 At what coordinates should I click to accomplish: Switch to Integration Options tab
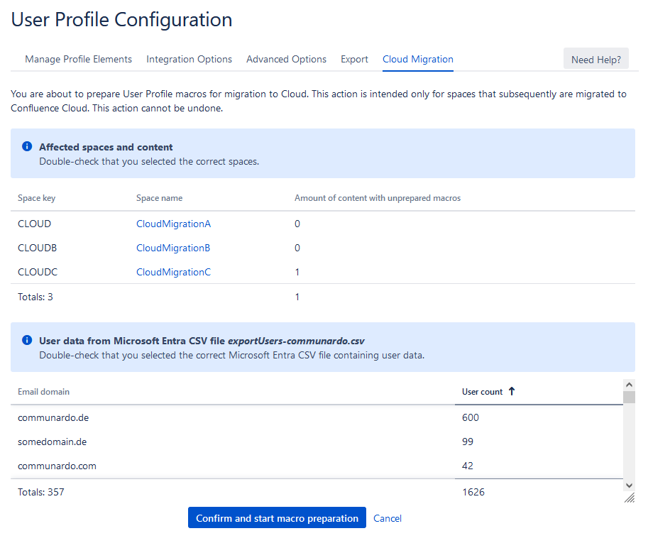(x=189, y=59)
